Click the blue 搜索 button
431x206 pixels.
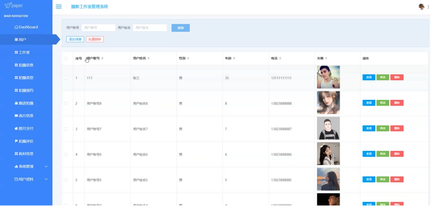[x=181, y=28]
